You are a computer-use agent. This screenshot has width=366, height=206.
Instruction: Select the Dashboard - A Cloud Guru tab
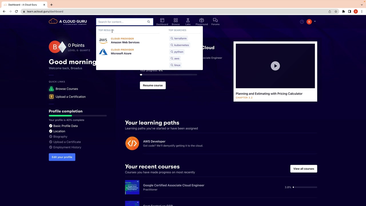(25, 5)
